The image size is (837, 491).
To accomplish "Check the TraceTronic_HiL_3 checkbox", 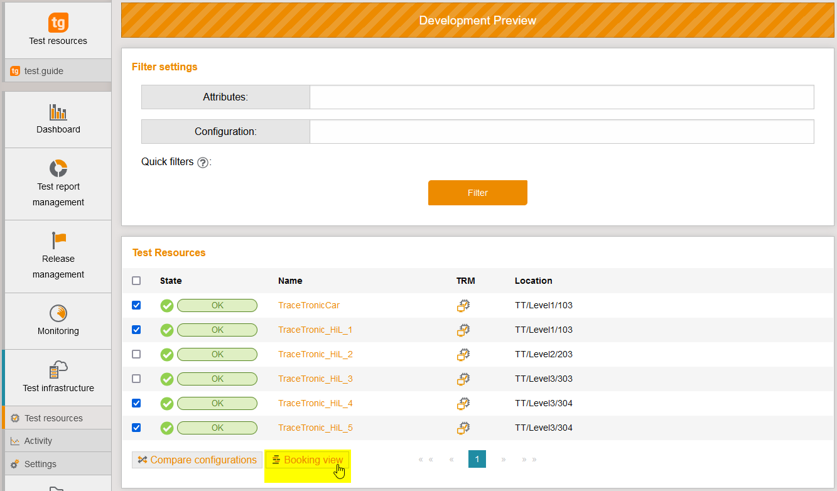I will [136, 379].
